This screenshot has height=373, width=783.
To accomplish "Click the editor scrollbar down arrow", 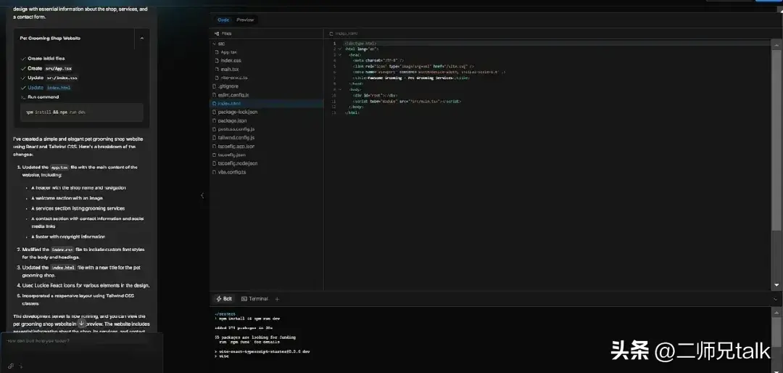I will (x=776, y=285).
